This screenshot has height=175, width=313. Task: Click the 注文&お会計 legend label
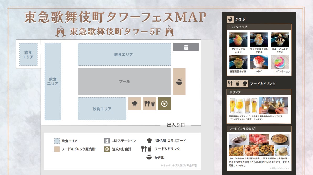pyautogui.click(x=122, y=149)
